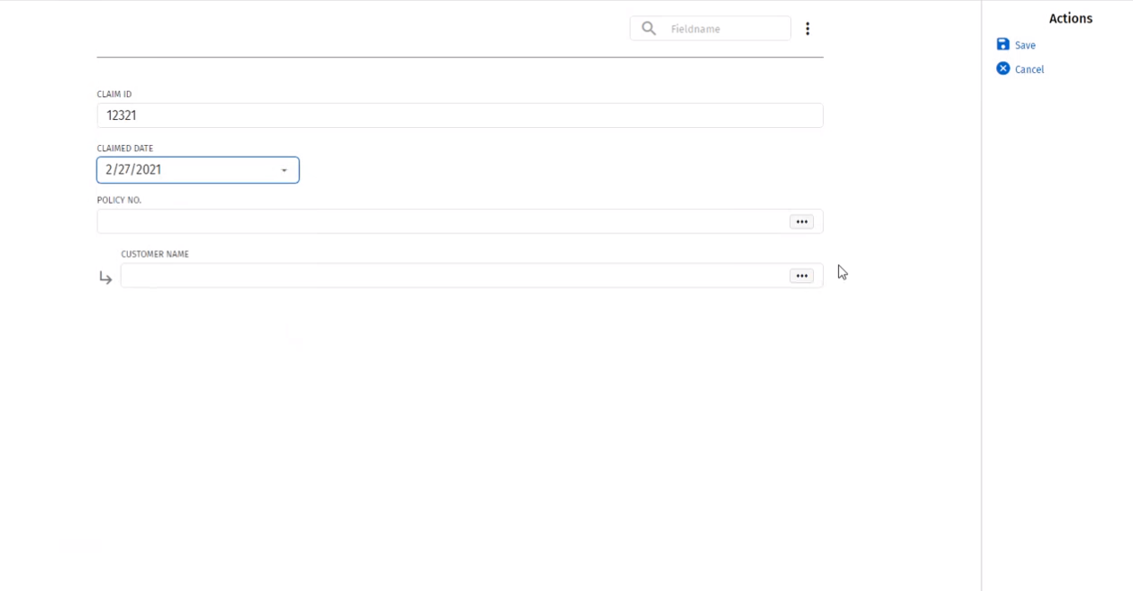Click the Actions panel heading
Viewport: 1133px width, 591px height.
(1070, 18)
